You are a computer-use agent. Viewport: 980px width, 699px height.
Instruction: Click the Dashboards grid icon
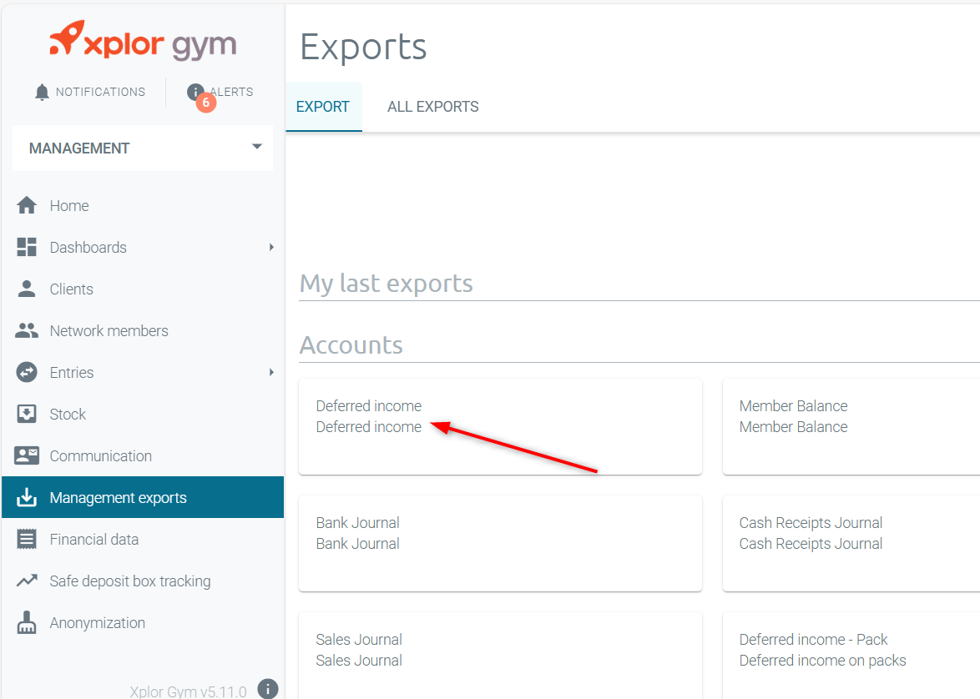click(x=26, y=248)
